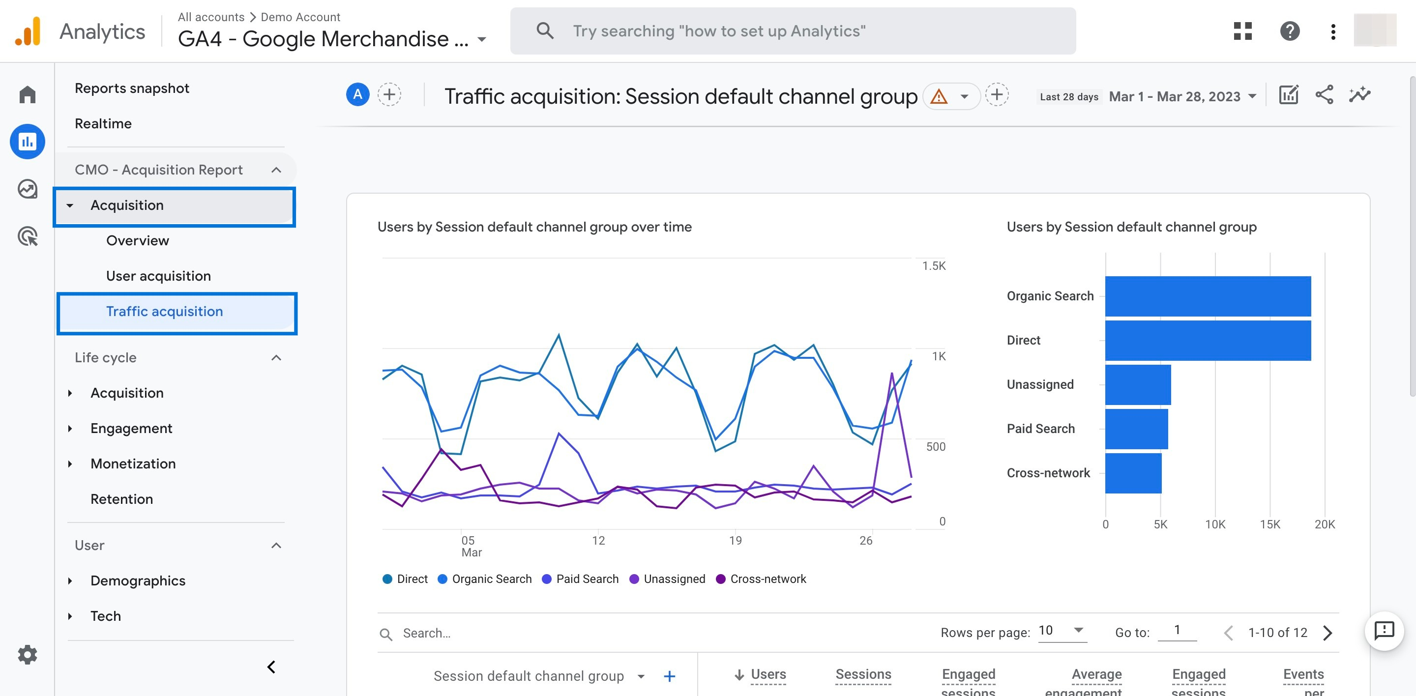Open the Realtime report
This screenshot has width=1416, height=696.
point(103,123)
